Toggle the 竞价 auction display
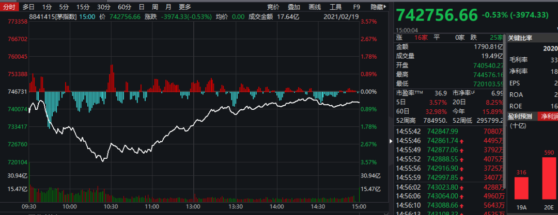Image resolution: width=558 pixels, height=215 pixels. point(273,7)
